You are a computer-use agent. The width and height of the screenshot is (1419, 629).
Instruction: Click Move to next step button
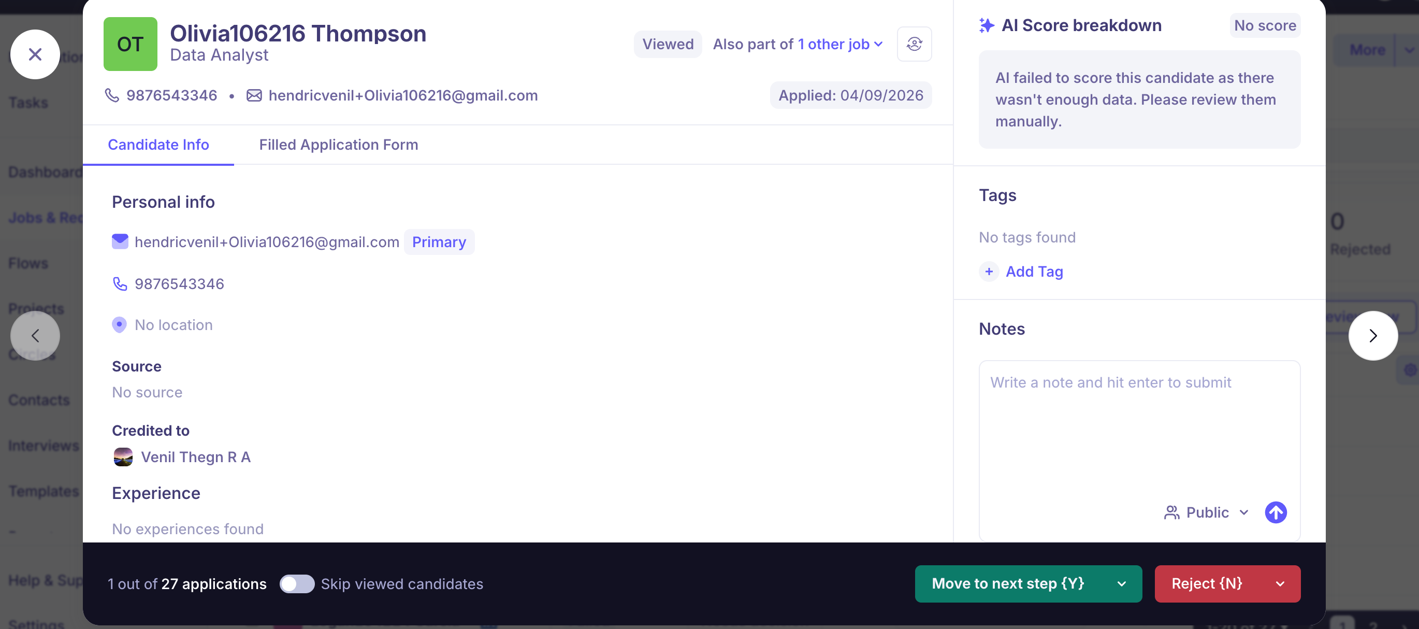1007,583
